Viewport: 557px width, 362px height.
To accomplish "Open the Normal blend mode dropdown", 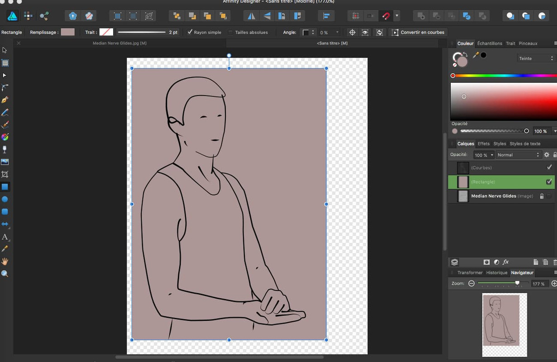I will tap(518, 155).
